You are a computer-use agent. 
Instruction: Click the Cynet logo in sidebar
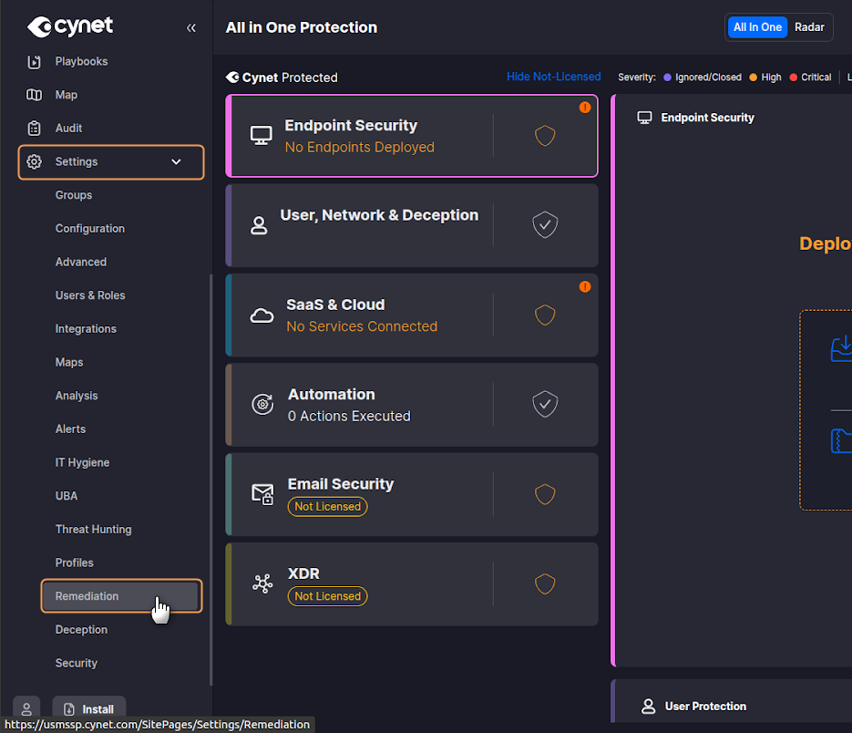point(70,26)
